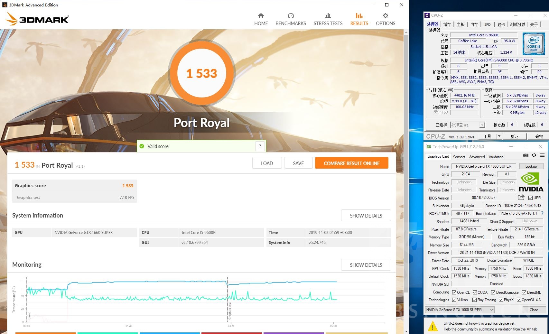Click the NVIDIA logo in GPU-Z

(531, 182)
